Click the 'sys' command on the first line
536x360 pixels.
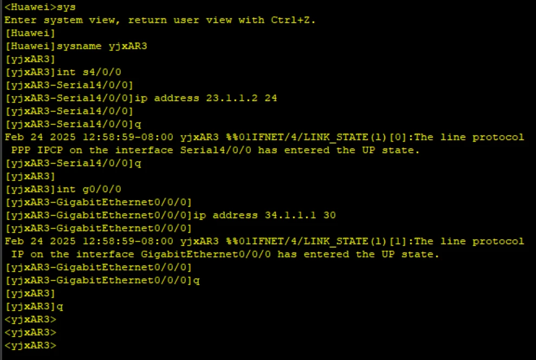pyautogui.click(x=66, y=7)
